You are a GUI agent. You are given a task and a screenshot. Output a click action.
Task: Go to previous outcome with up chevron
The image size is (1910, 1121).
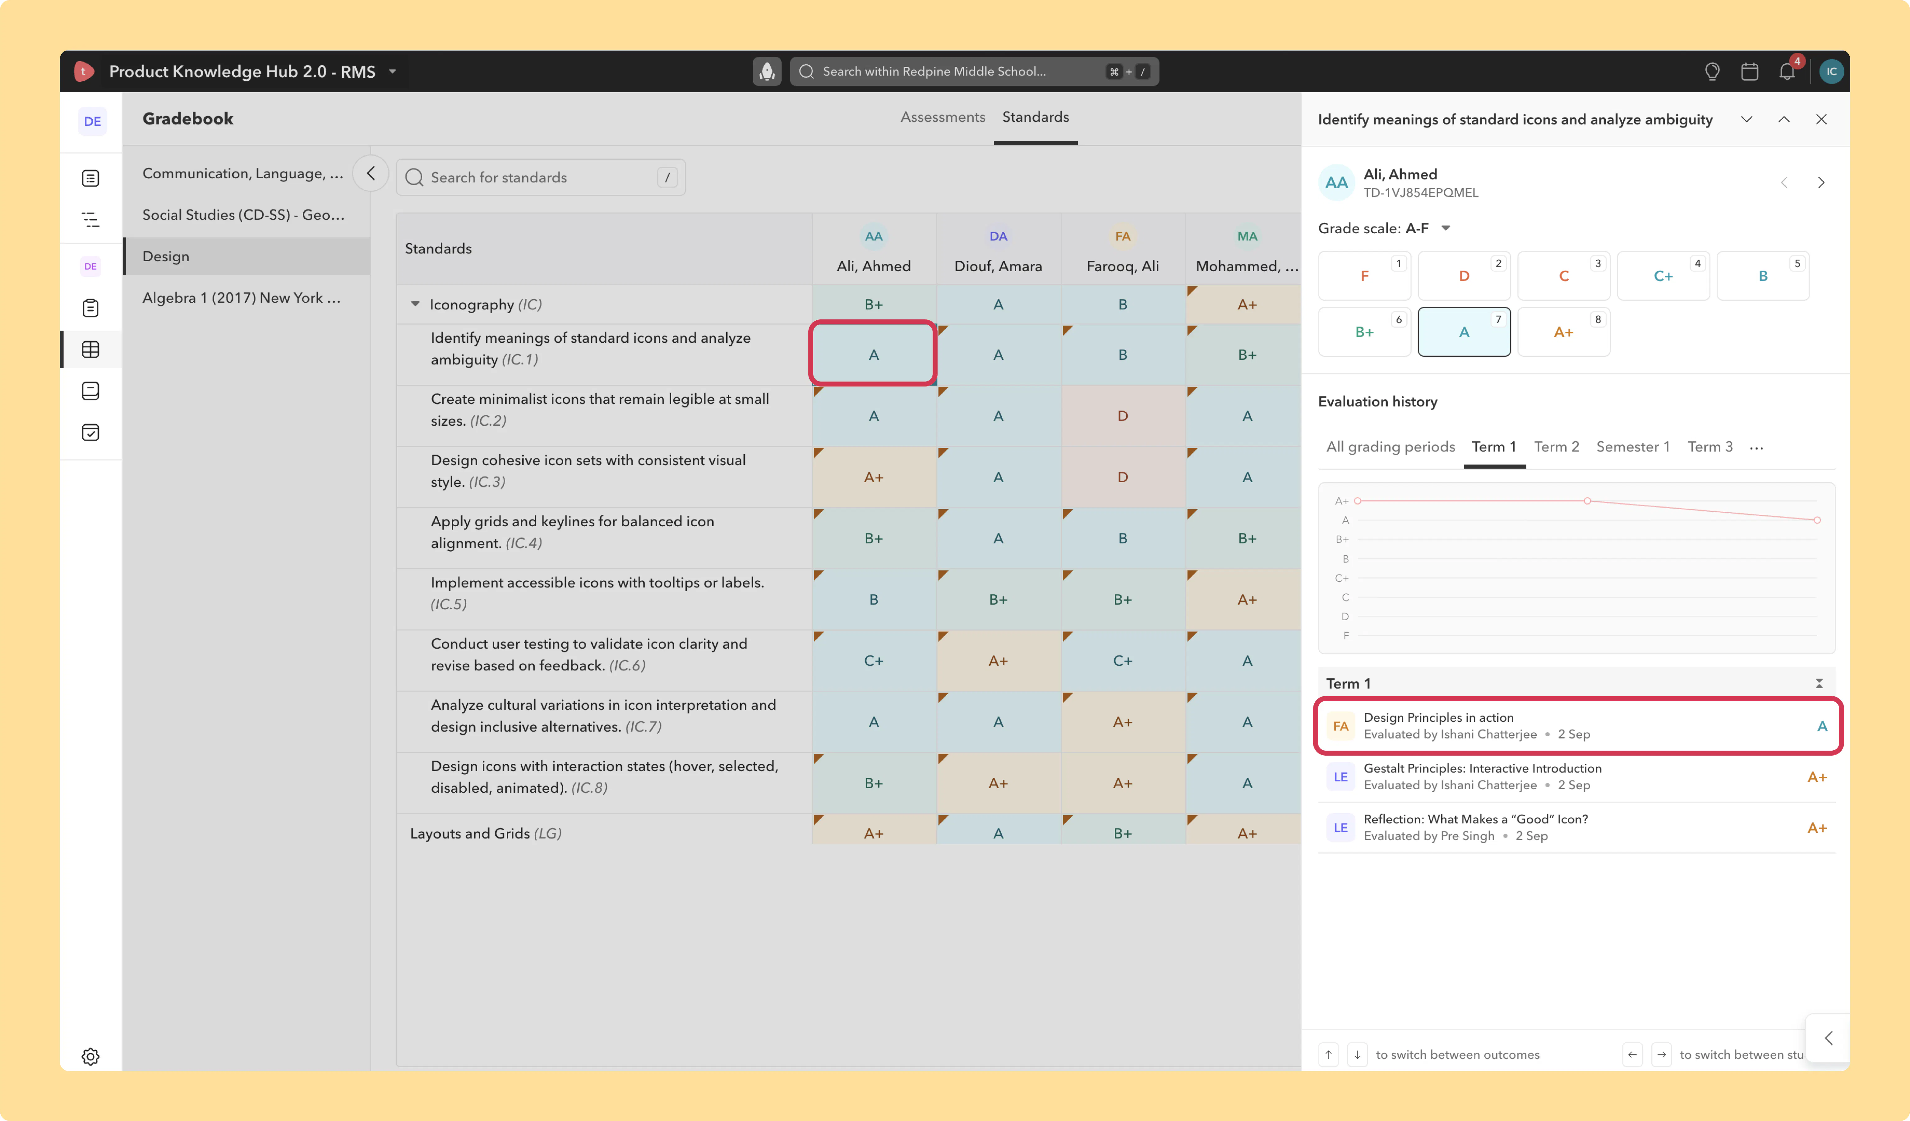click(x=1784, y=119)
